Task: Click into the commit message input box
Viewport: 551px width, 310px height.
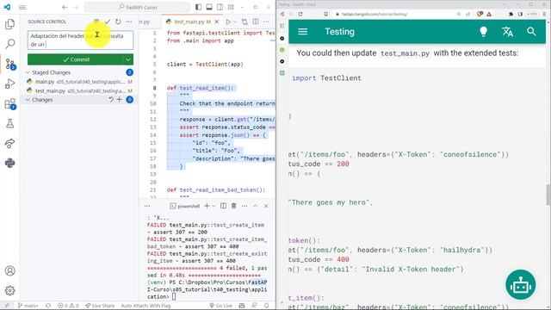Action: point(80,40)
